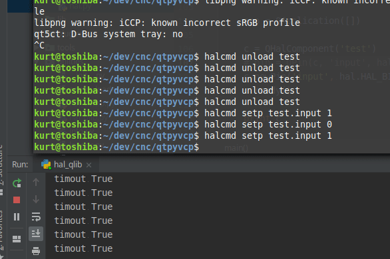Toggle soft-wrap for the console output
390x259 pixels.
click(x=36, y=216)
